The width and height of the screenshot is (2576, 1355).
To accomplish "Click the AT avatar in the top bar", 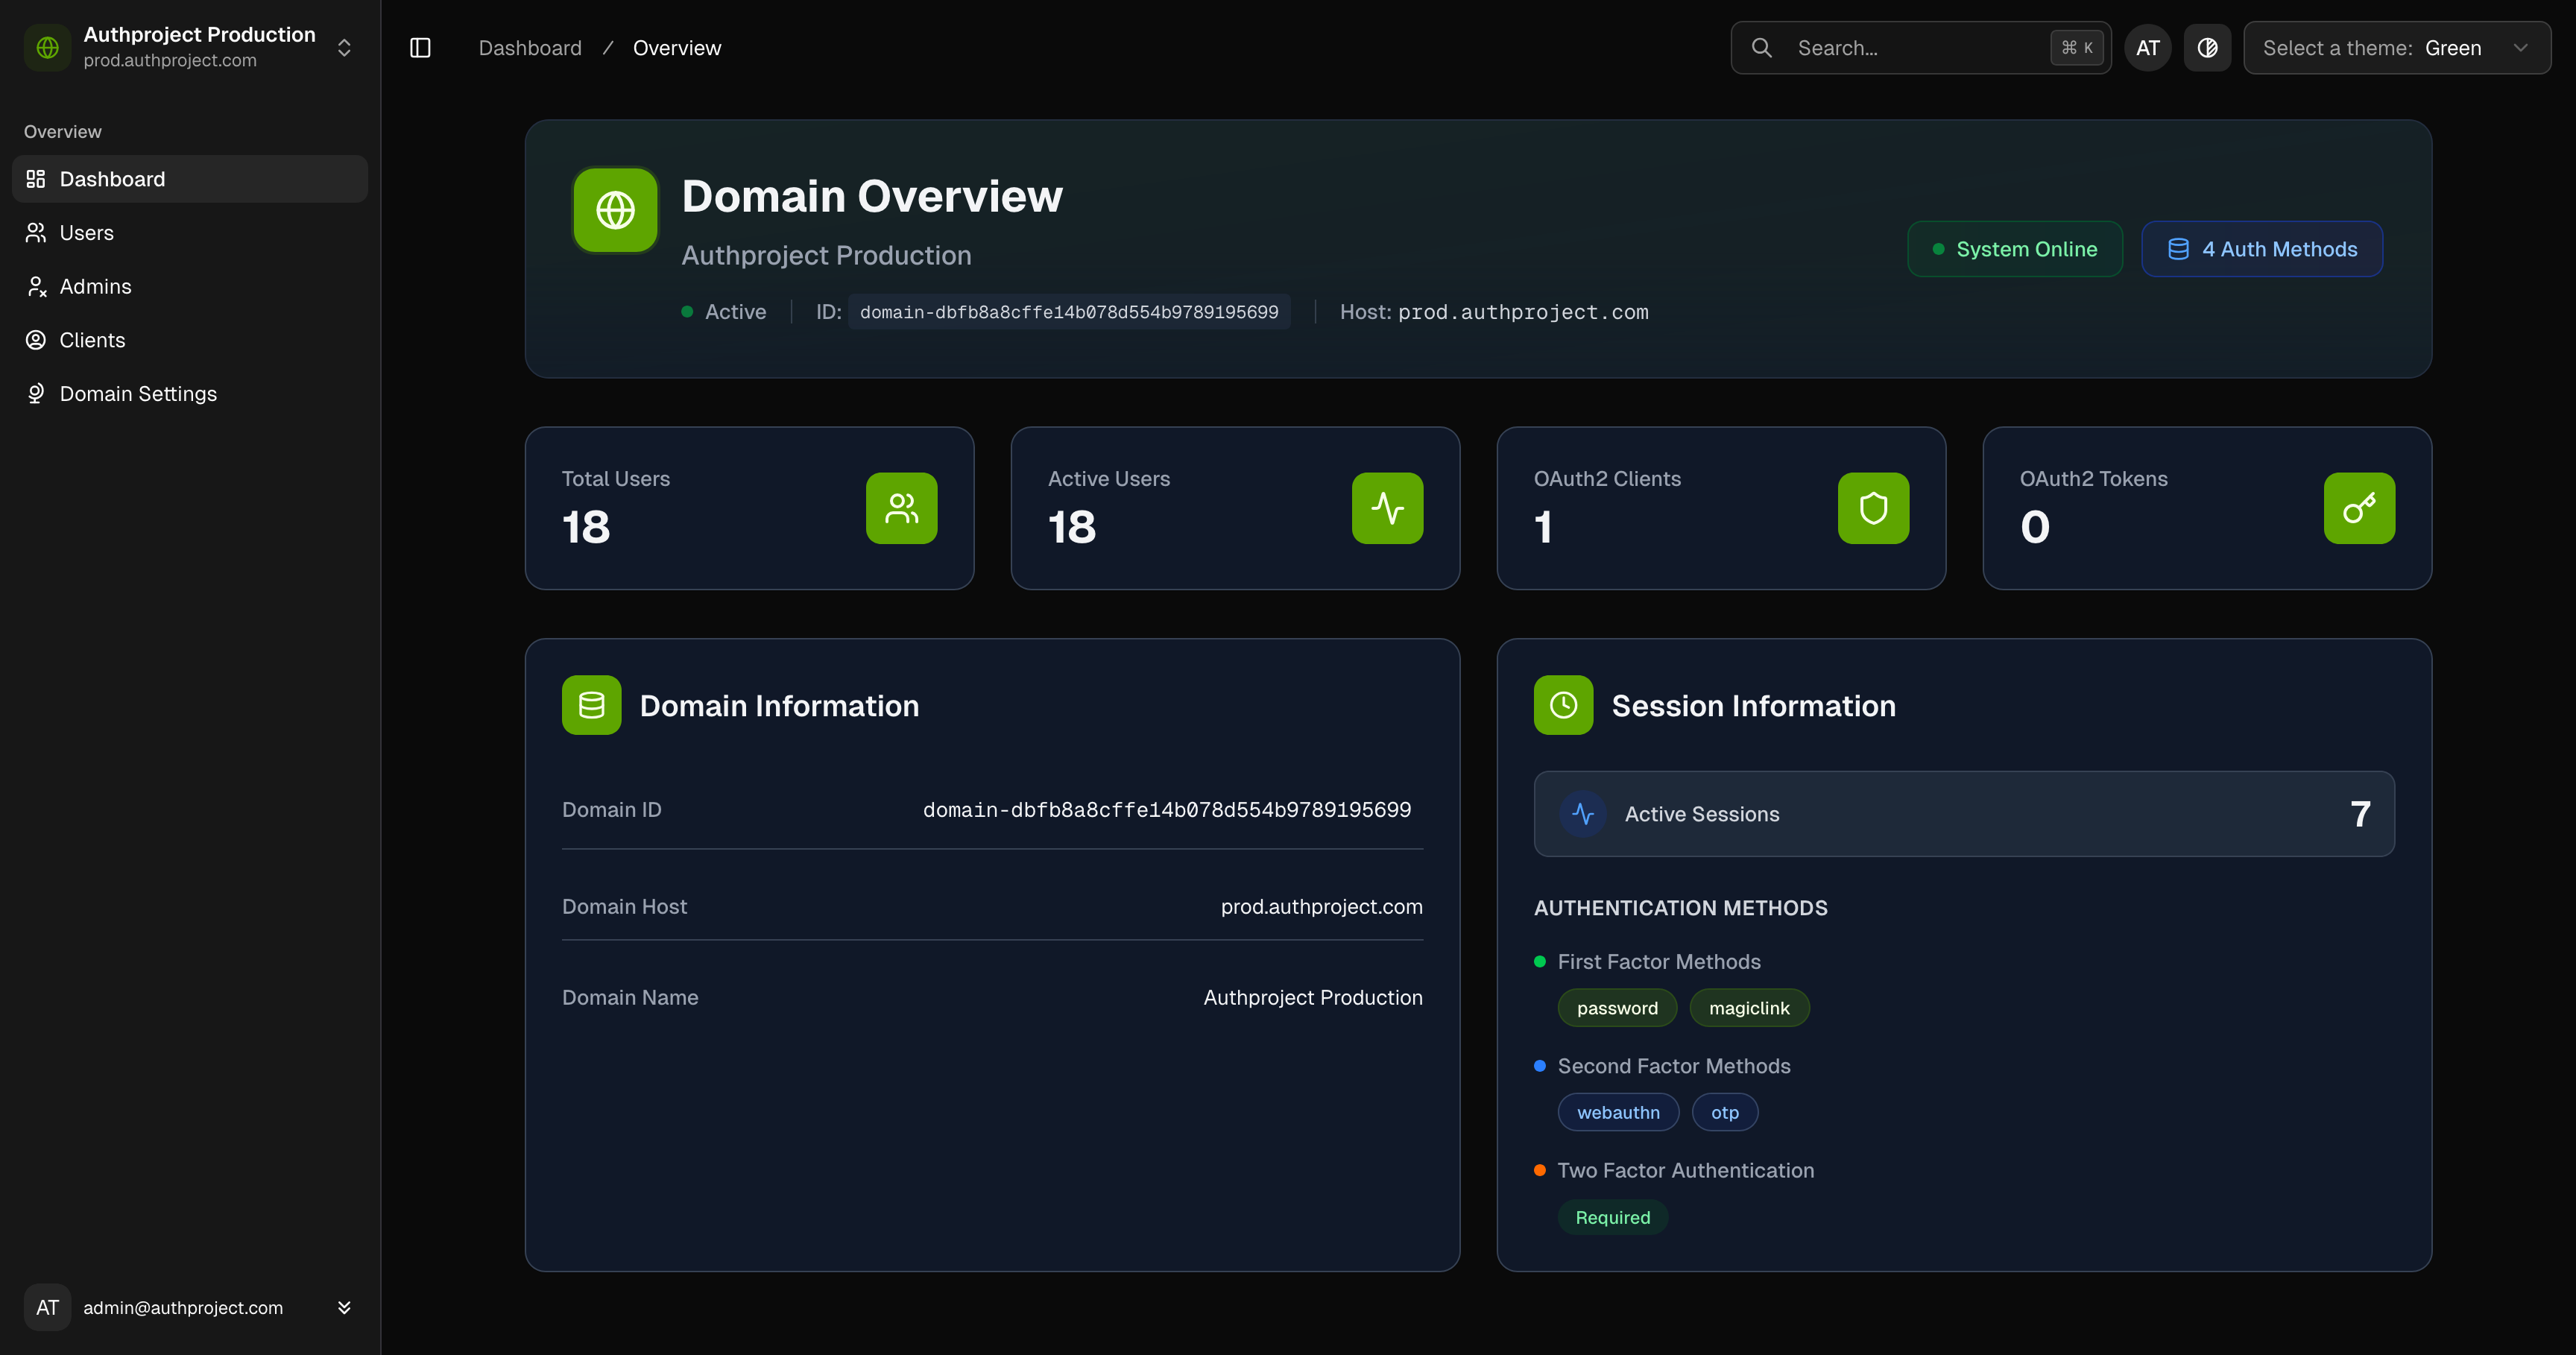I will point(2147,48).
